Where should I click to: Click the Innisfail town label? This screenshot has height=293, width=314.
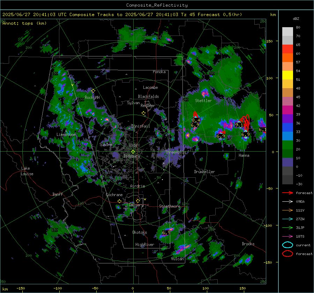[141, 126]
